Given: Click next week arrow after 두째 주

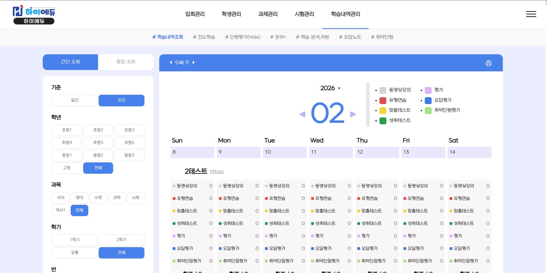Looking at the screenshot, I should click(x=194, y=63).
